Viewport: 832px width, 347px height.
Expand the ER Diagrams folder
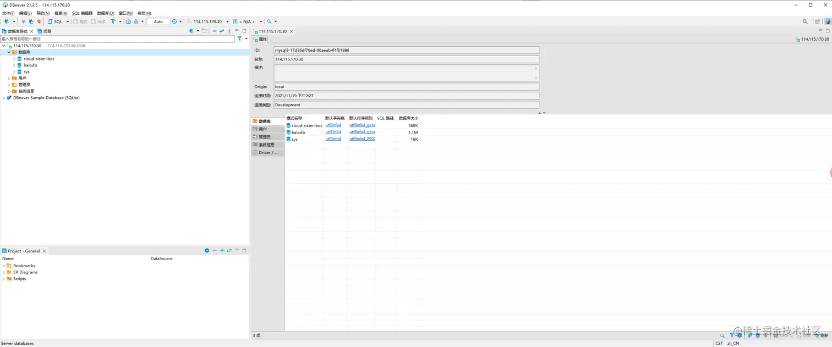click(3, 272)
